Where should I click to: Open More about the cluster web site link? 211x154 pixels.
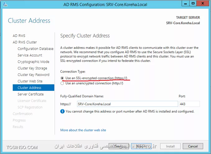pyautogui.click(x=83, y=130)
